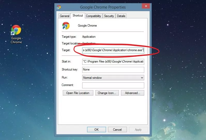Viewport: 206px width, 140px height.
Task: Click the Google Chrome desktop shortcut icon
Action: tap(16, 30)
